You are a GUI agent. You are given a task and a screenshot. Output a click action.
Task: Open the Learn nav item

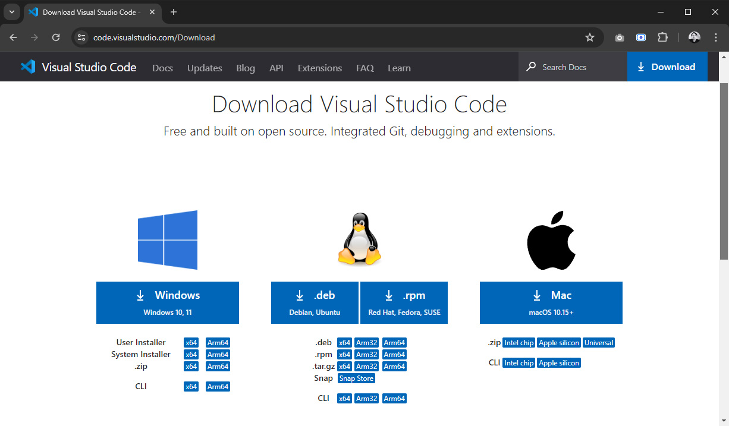tap(399, 68)
